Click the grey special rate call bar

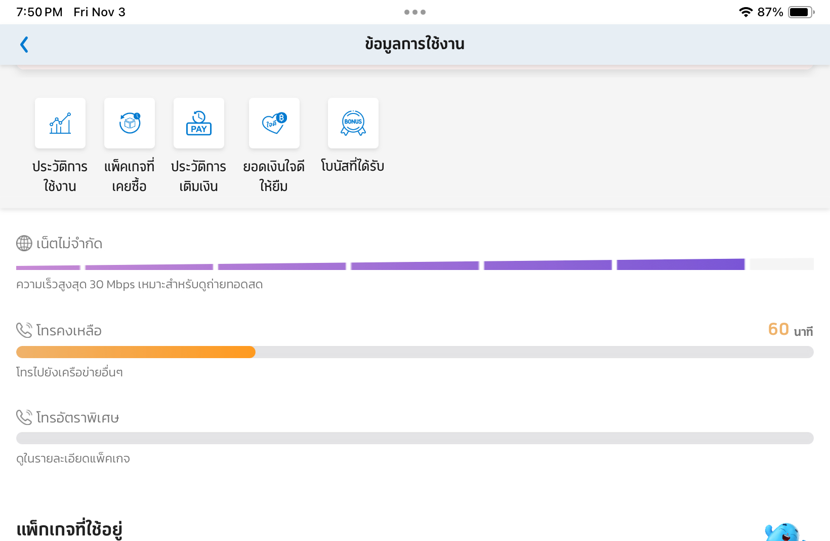tap(415, 438)
